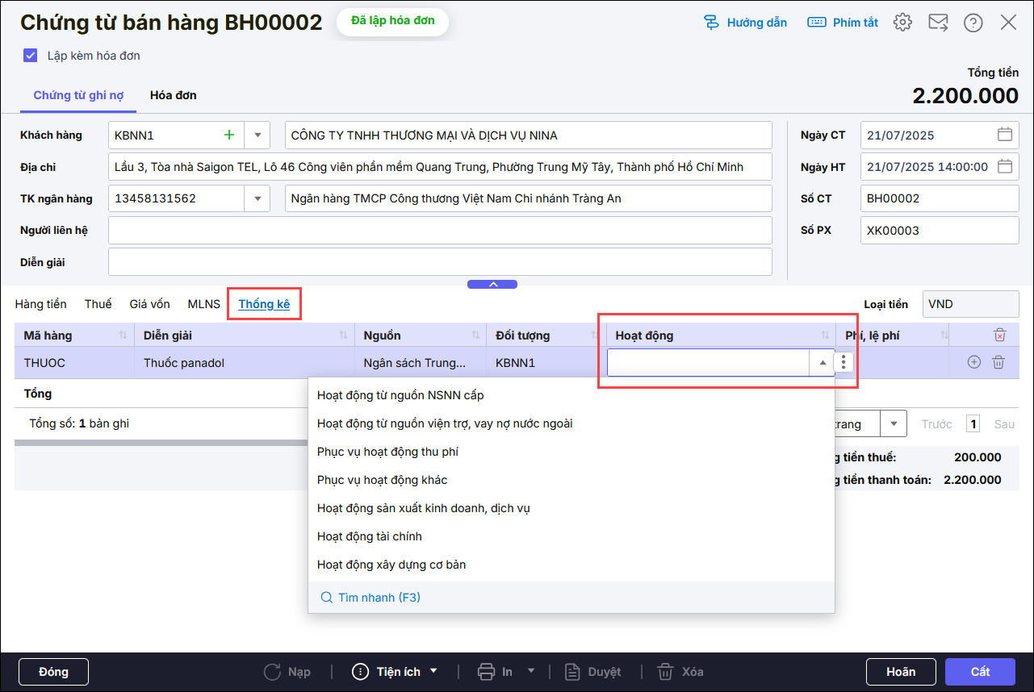Collapse the header section with chevron
The height and width of the screenshot is (692, 1034).
pyautogui.click(x=492, y=284)
